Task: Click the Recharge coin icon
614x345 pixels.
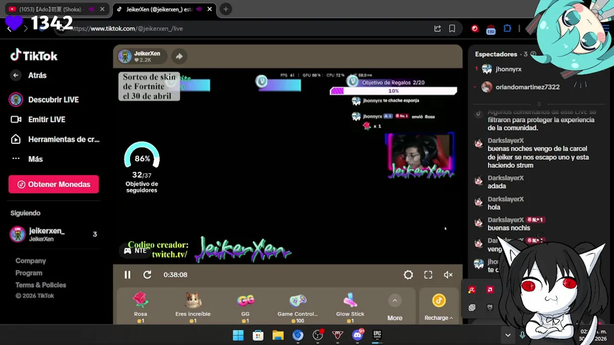Action: [x=439, y=300]
